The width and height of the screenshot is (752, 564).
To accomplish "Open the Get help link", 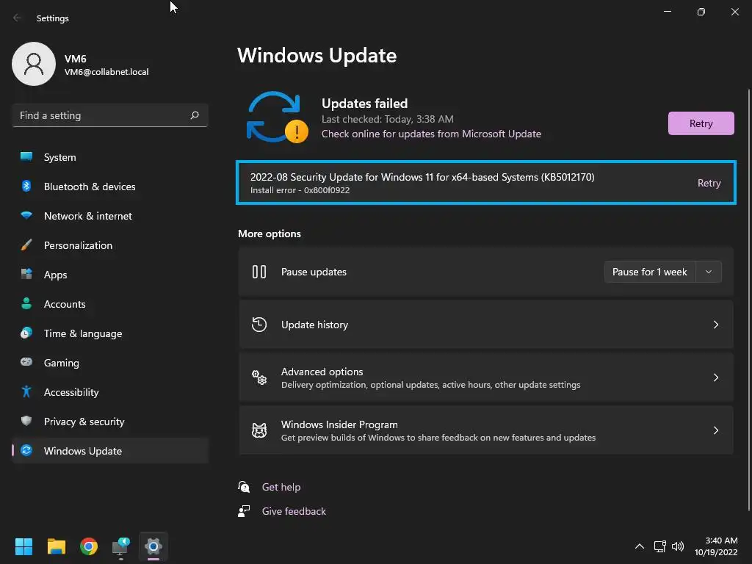I will pos(281,487).
